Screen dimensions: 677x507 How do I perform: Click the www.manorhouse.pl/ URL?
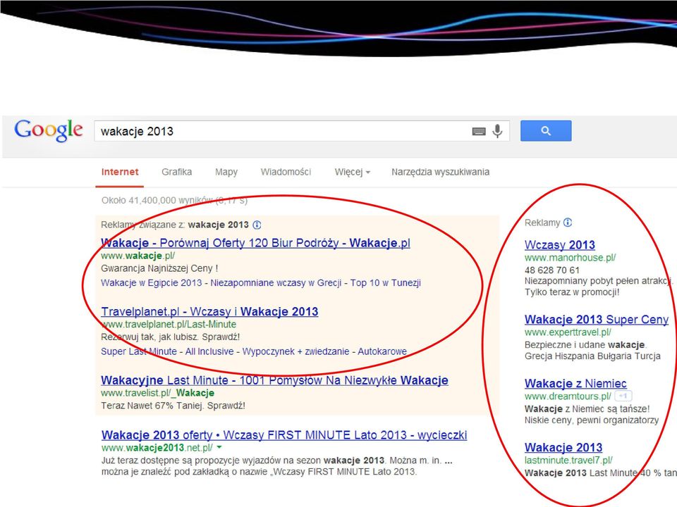point(570,258)
